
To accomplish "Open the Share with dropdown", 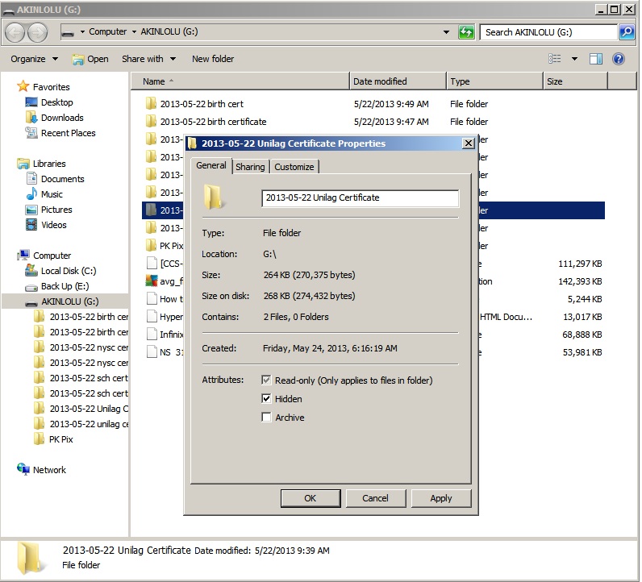I will tap(148, 59).
